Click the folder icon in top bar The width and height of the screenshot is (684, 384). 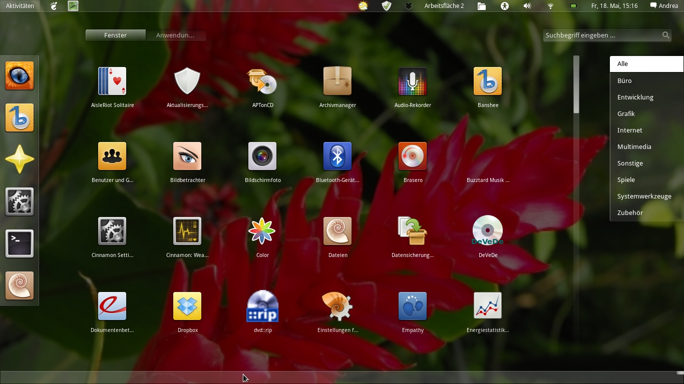click(482, 6)
